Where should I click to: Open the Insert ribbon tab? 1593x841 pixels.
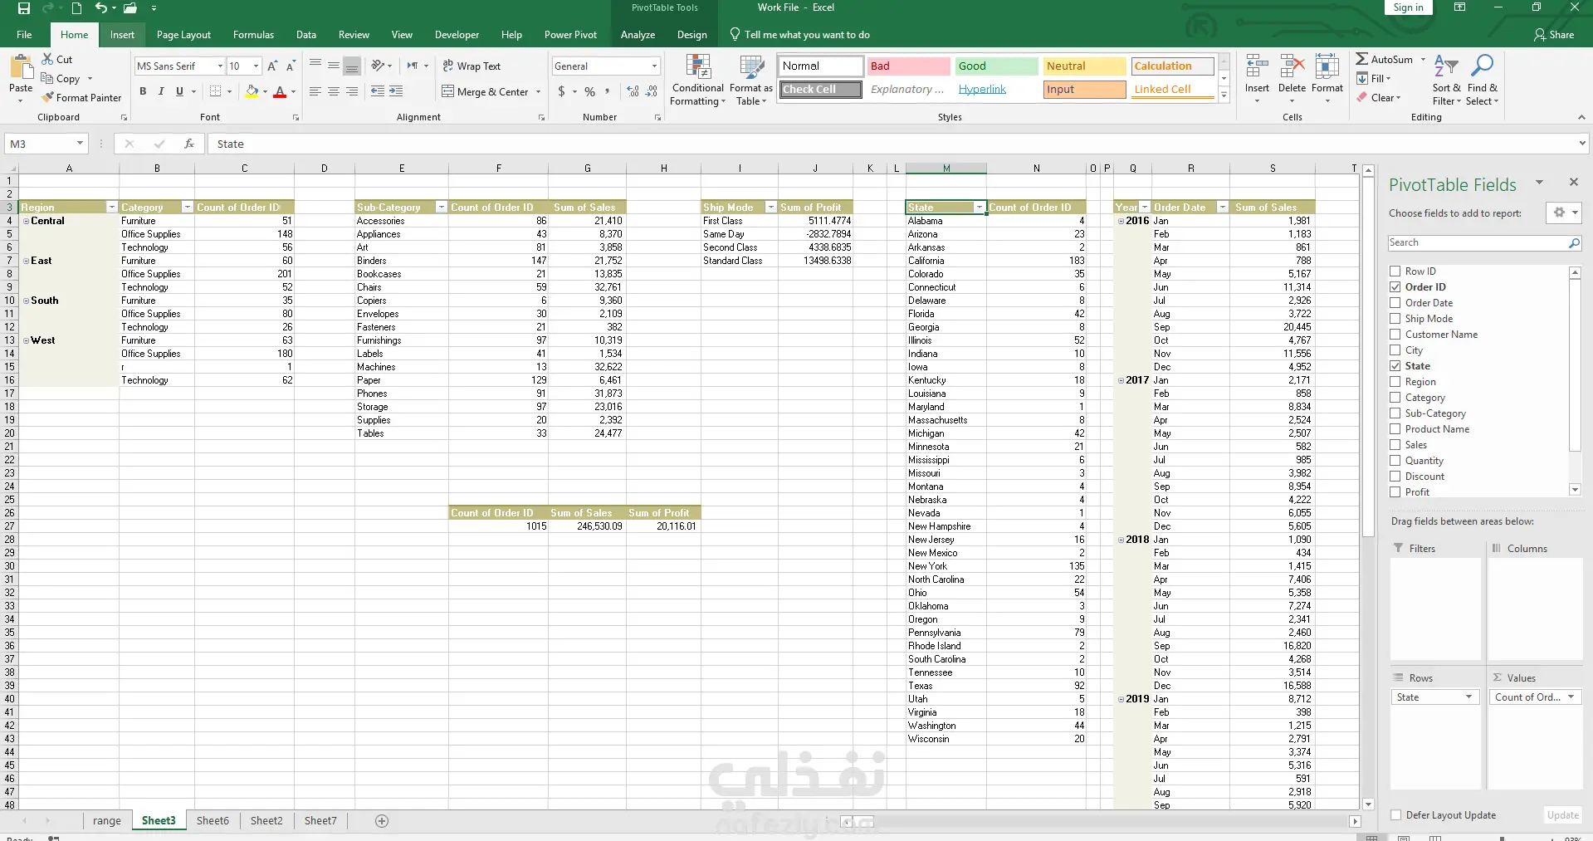click(x=122, y=34)
